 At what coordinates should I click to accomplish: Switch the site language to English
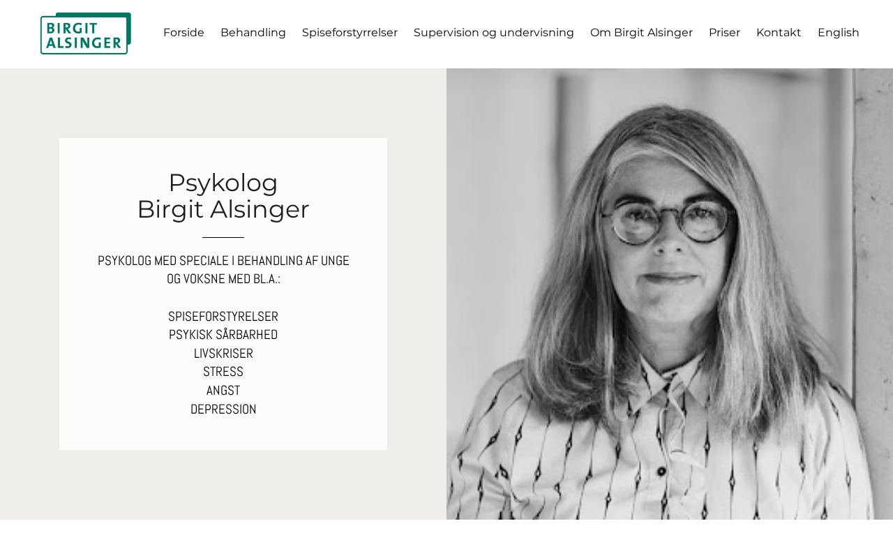[x=839, y=33]
